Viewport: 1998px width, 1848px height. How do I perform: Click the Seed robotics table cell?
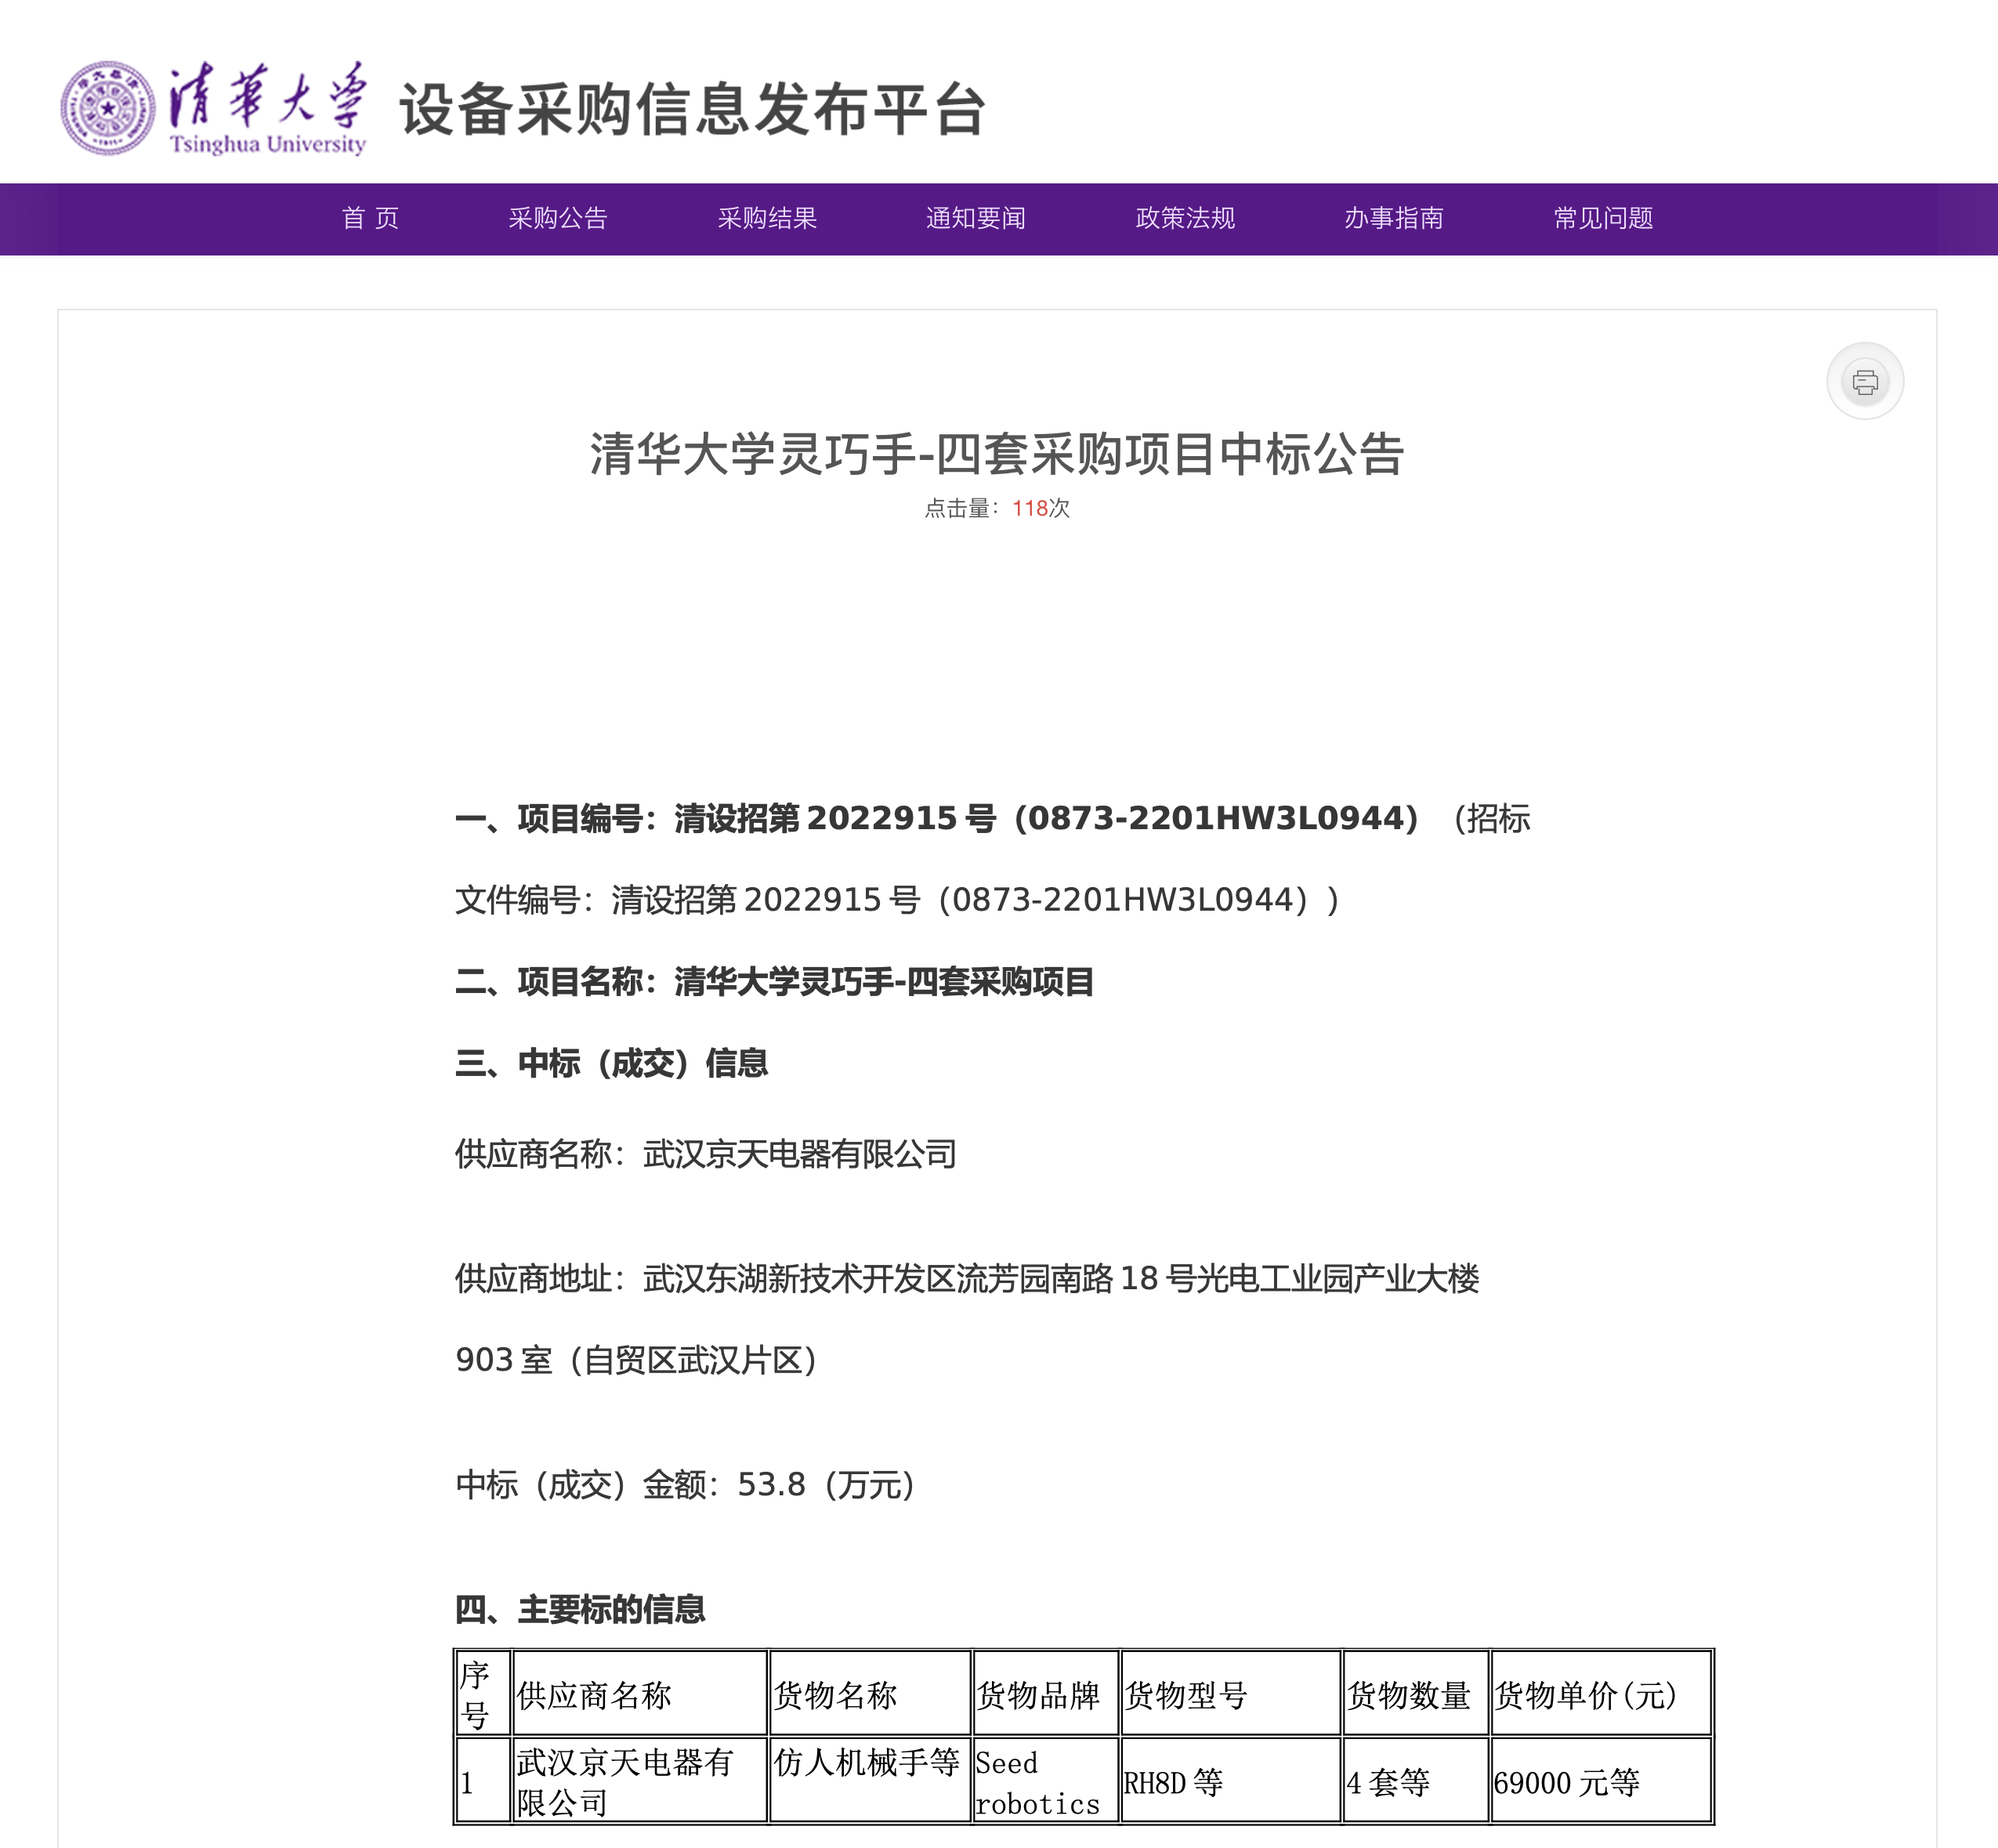click(x=1045, y=1781)
